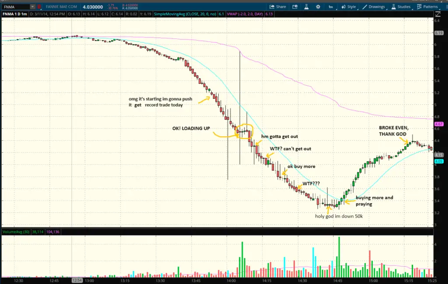Click the red symbol link icon
The height and width of the screenshot is (284, 448).
point(39,7)
